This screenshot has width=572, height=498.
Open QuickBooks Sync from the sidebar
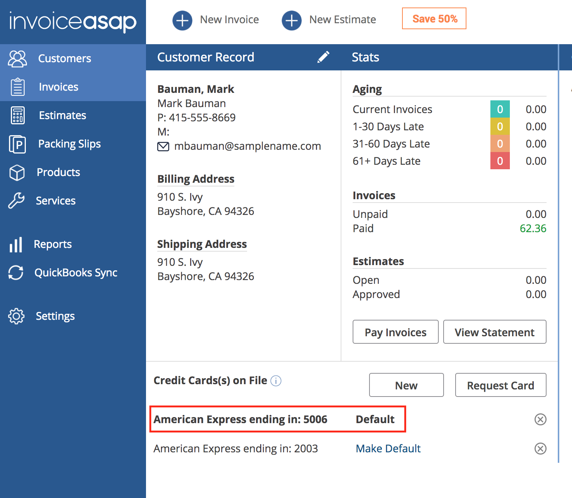(76, 273)
